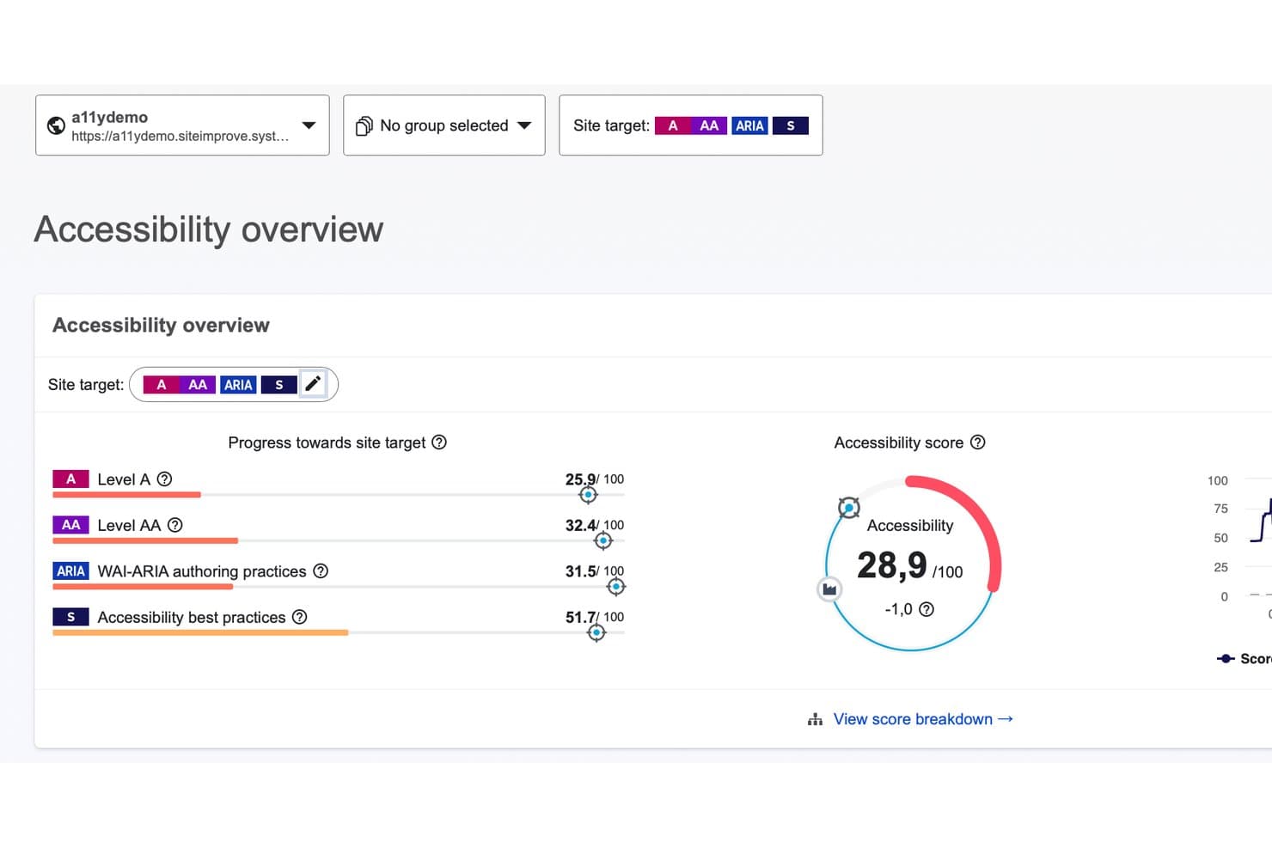Screen dimensions: 1272x848
Task: Open help for Progress towards site target
Action: click(439, 442)
